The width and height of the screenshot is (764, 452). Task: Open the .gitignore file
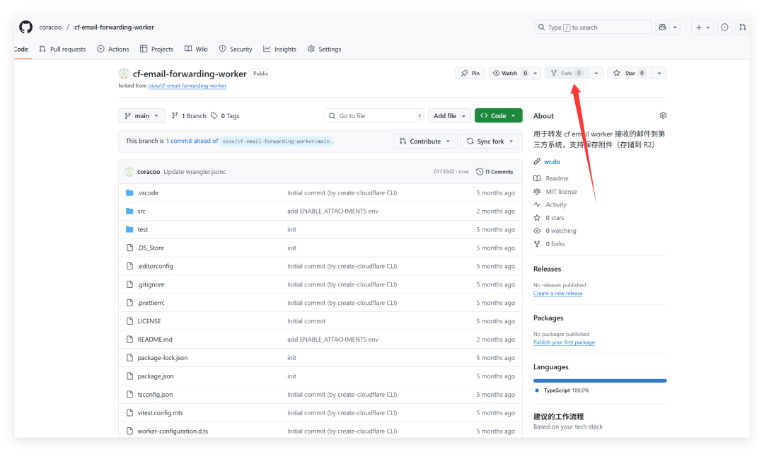pos(151,284)
